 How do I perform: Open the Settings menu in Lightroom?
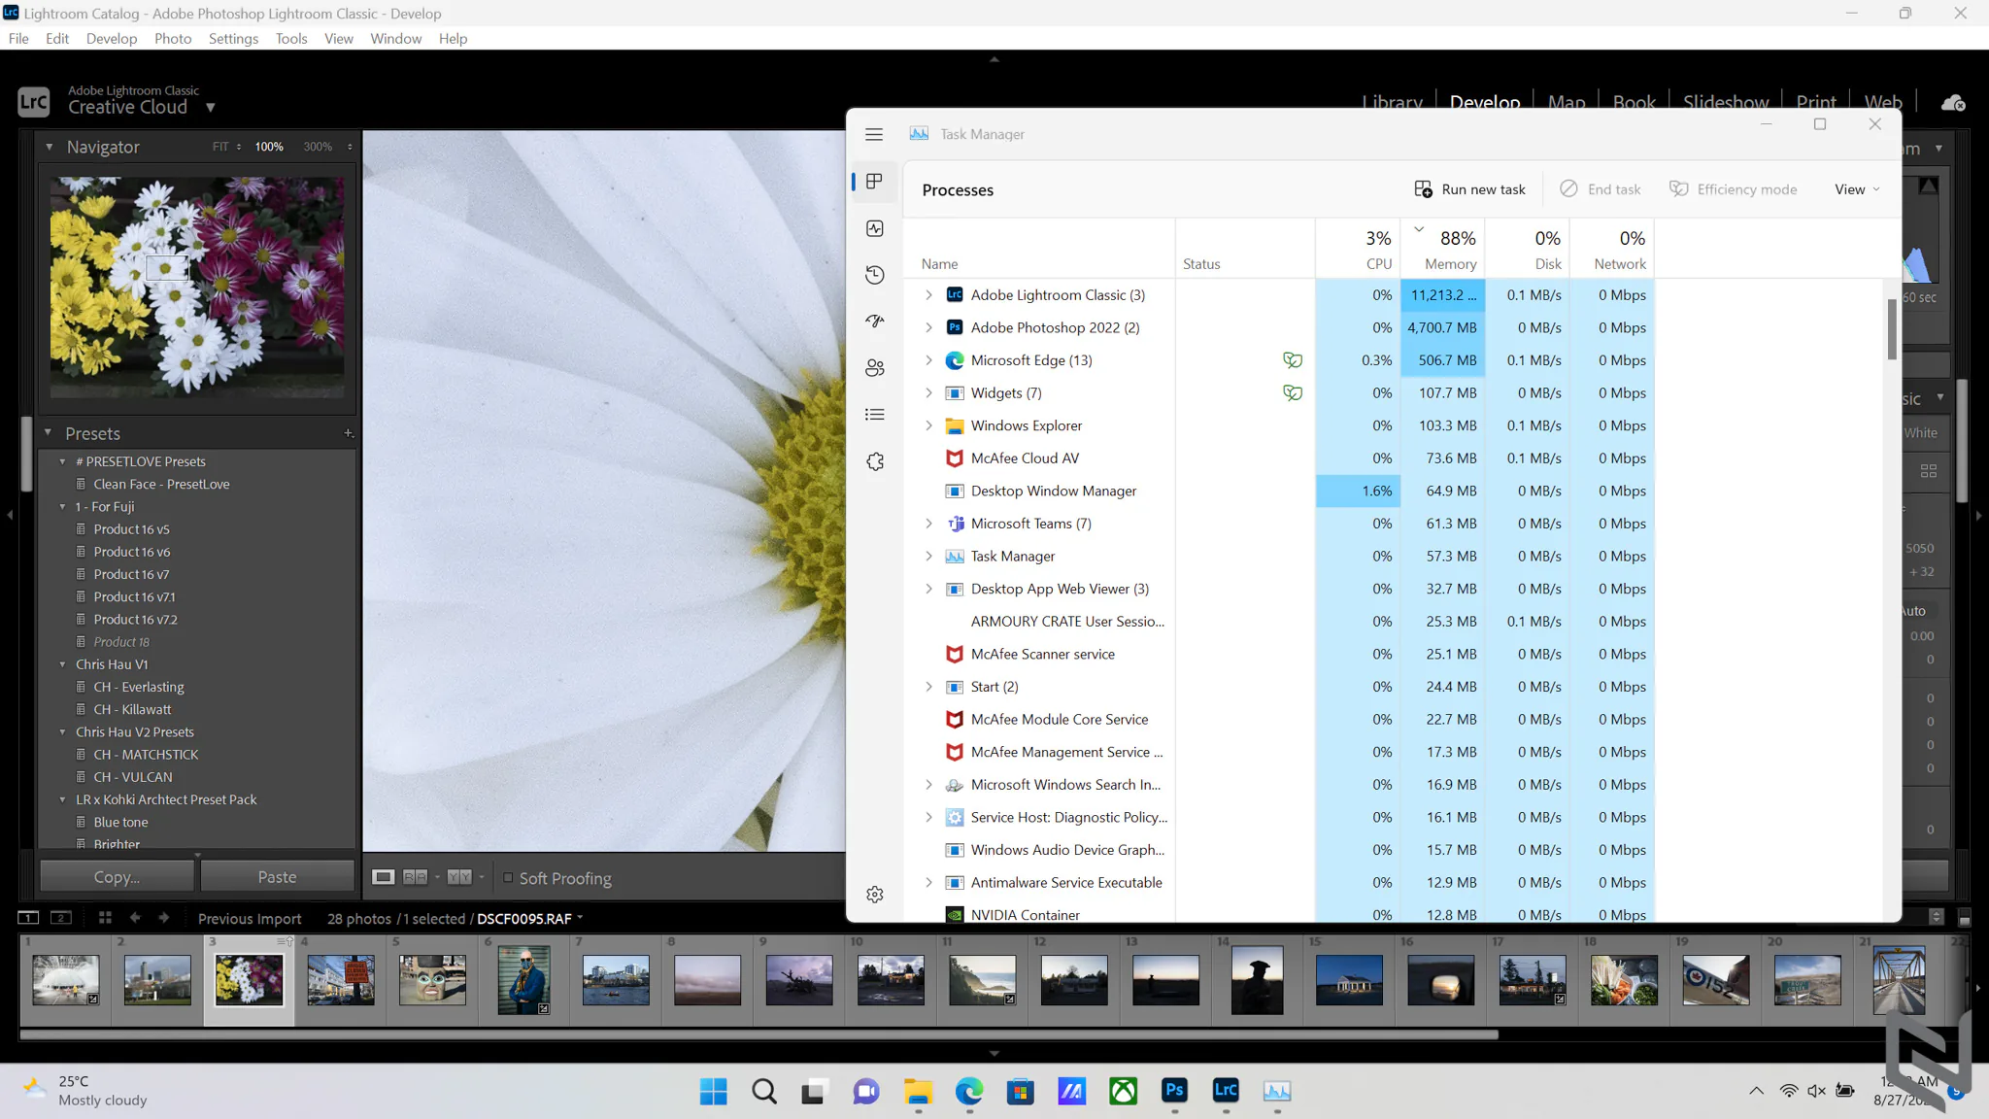233,39
